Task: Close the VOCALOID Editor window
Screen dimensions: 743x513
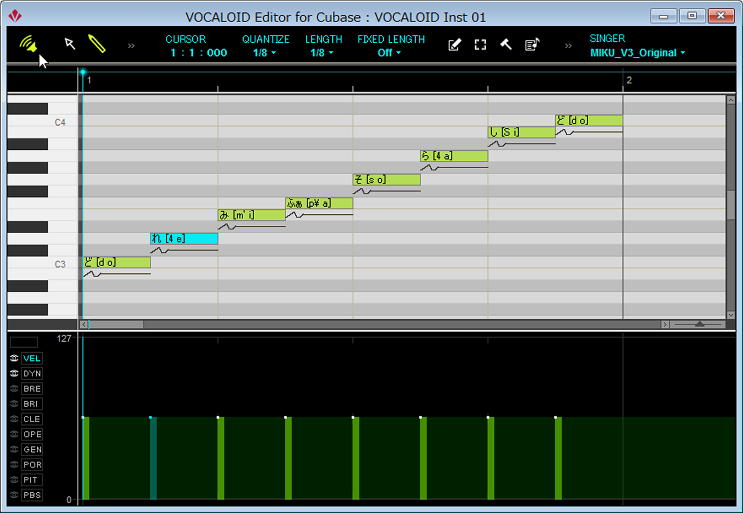Action: pos(721,16)
